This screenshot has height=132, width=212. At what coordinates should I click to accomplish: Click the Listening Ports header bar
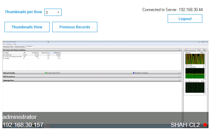tap(92, 80)
